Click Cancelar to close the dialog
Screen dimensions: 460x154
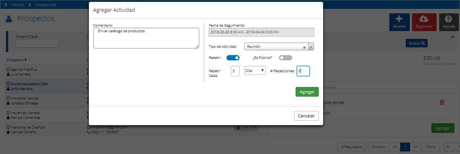pyautogui.click(x=306, y=116)
